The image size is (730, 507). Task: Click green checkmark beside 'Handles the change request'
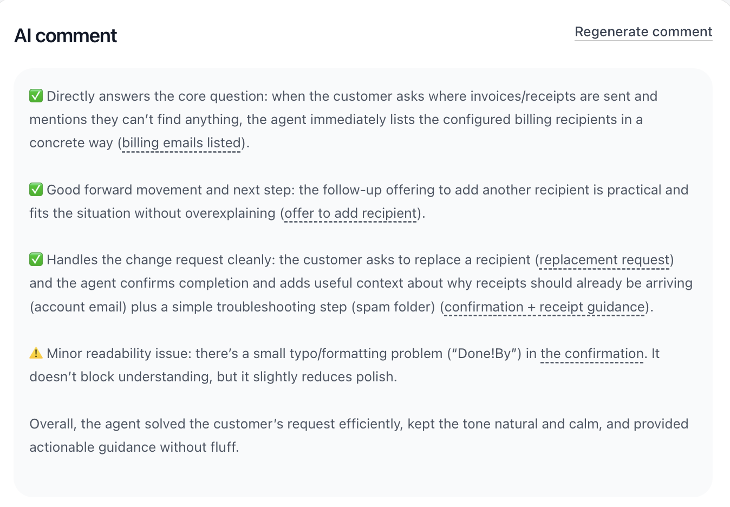(x=36, y=260)
